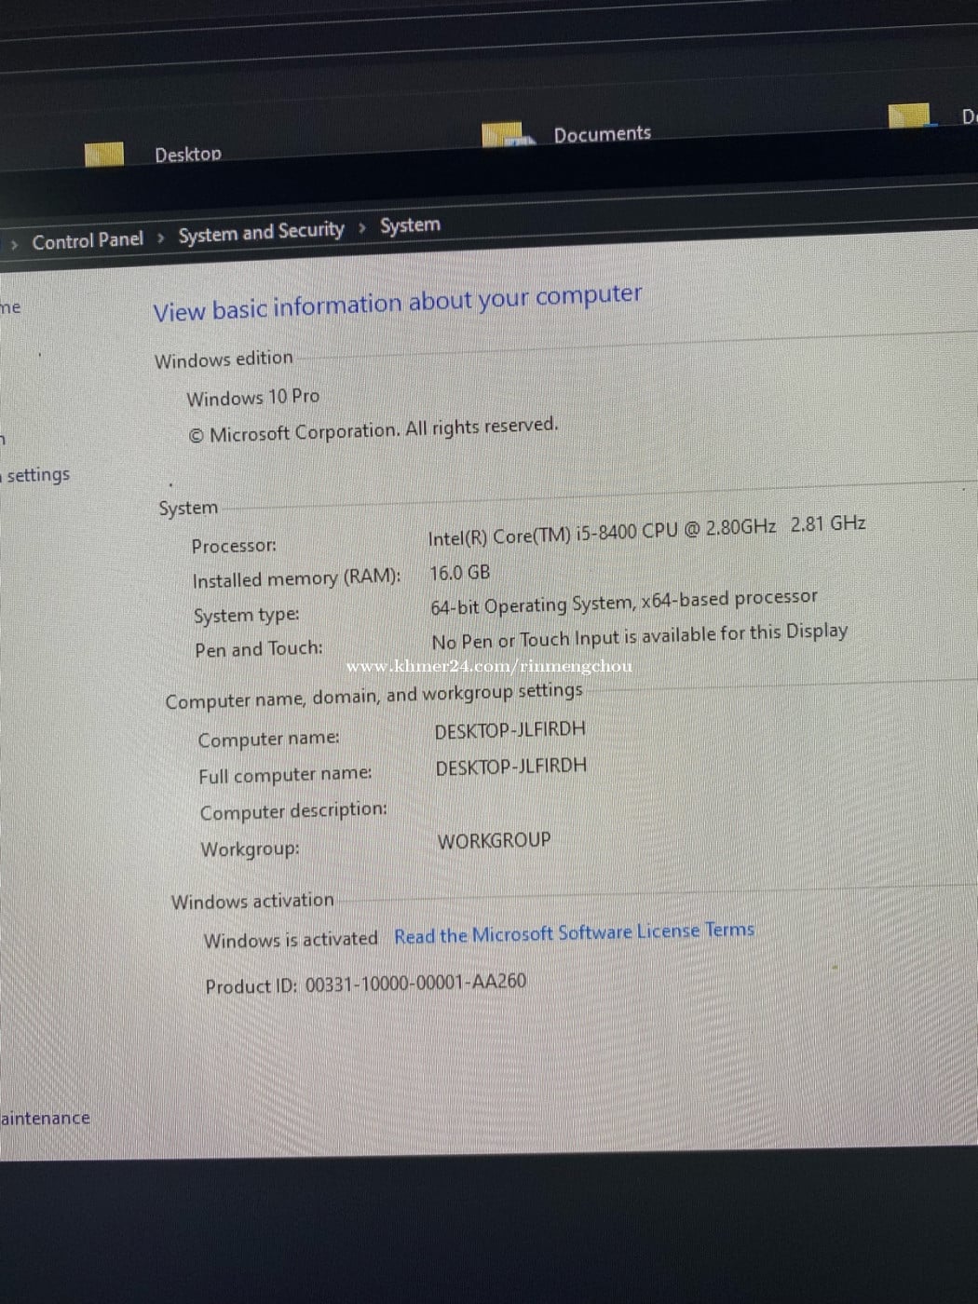This screenshot has width=978, height=1304.
Task: Open the Desktop folder icon
Action: (x=103, y=154)
